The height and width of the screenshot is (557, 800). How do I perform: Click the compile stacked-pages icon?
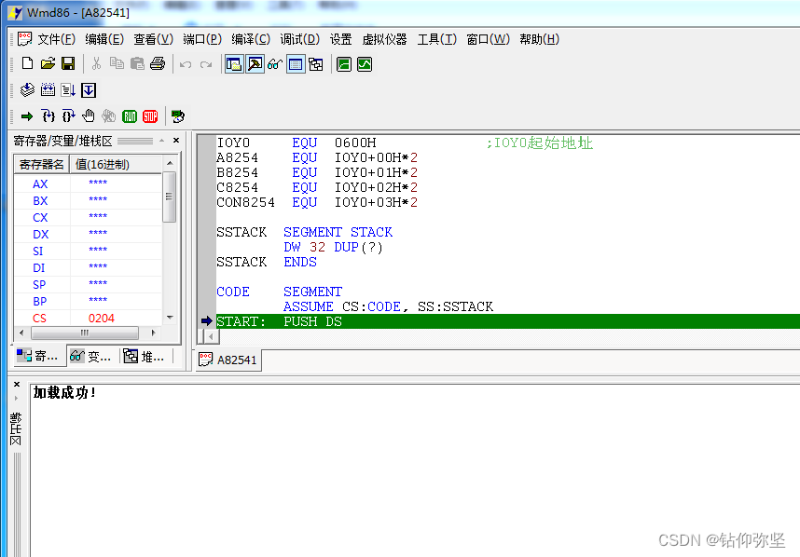tap(27, 90)
